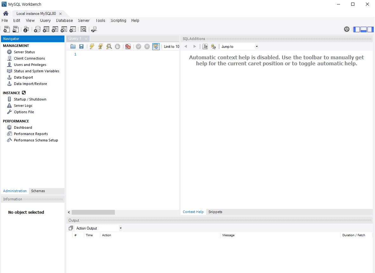This screenshot has width=375, height=273.
Task: Open the Tools menu
Action: click(x=101, y=20)
